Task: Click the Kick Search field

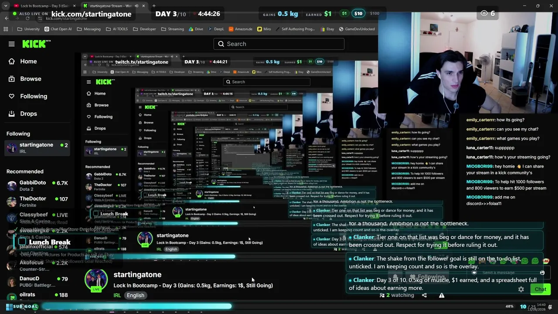Action: 279,44
